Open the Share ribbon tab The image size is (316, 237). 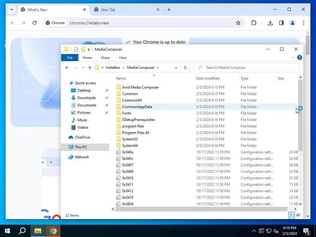pyautogui.click(x=106, y=58)
